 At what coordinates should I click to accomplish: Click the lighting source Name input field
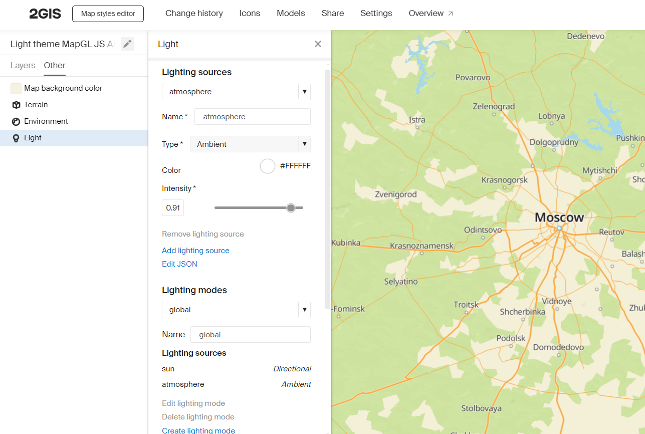coord(252,117)
